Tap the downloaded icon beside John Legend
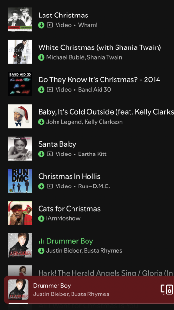 tap(41, 122)
